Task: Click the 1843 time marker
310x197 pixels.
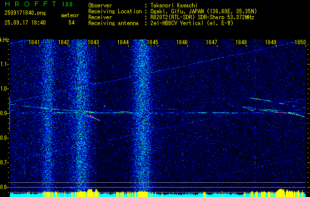Action: tap(93, 42)
